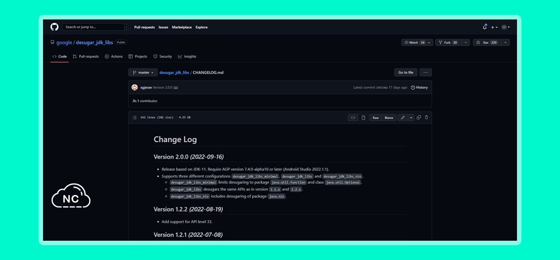
Task: Switch to the Actions tab
Action: (114, 56)
